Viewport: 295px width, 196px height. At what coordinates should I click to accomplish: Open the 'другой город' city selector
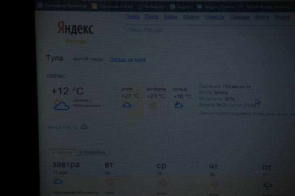click(88, 59)
